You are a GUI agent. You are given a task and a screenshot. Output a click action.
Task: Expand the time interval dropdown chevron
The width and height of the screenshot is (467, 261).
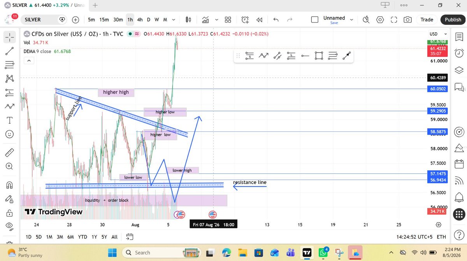click(x=174, y=19)
